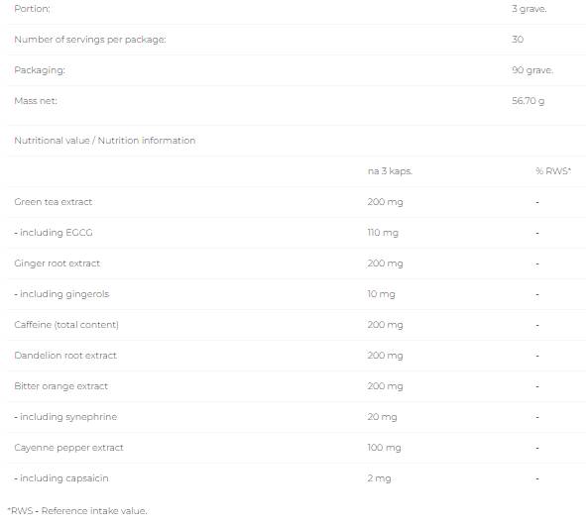Click the Portion label text
The width and height of the screenshot is (586, 525).
pos(32,9)
